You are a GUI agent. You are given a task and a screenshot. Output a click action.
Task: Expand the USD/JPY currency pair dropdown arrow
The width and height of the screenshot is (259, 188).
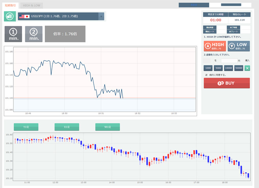coord(101,16)
